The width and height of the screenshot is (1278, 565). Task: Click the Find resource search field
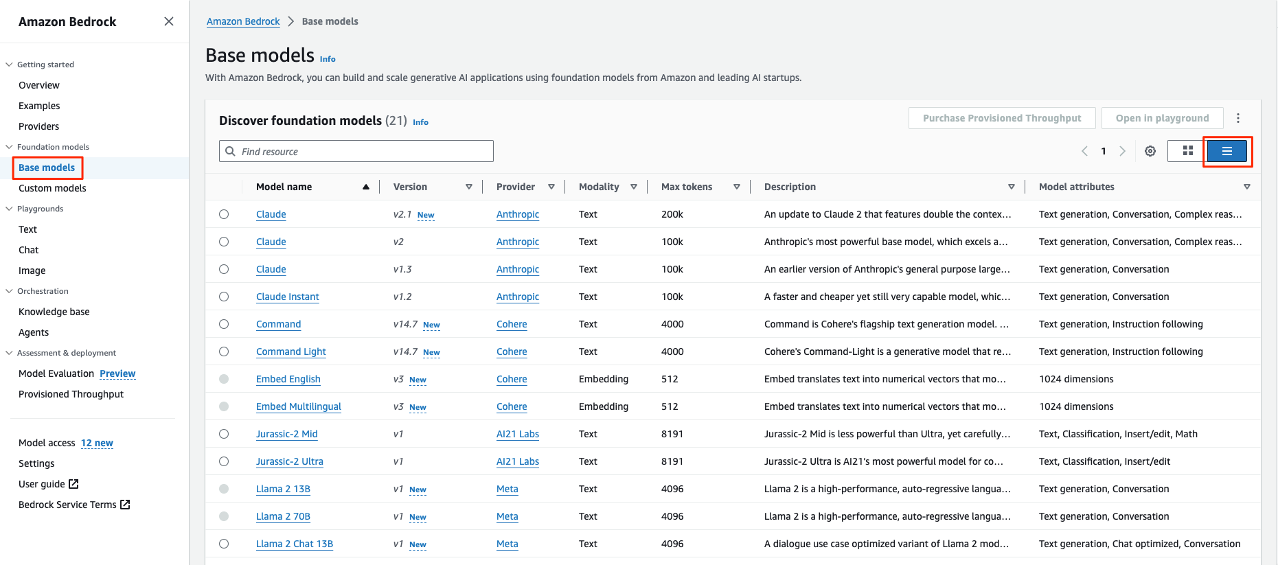356,151
